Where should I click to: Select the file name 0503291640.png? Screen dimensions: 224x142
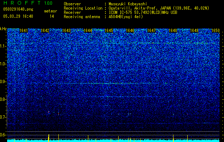click(x=18, y=9)
